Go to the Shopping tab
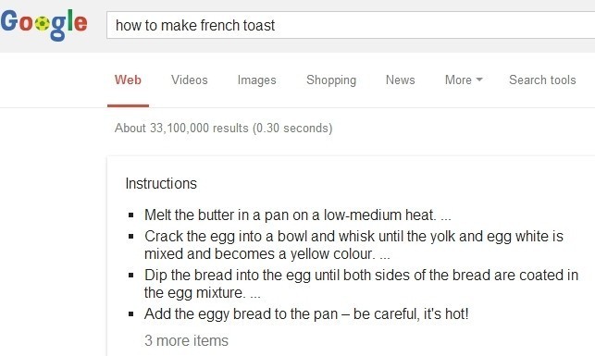595x356 pixels. click(331, 80)
